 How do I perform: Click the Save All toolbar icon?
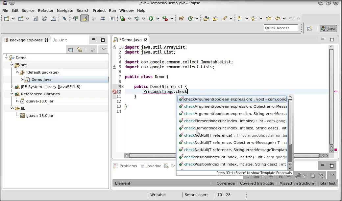44,18
